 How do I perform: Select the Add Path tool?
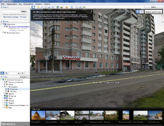click(x=46, y=7)
